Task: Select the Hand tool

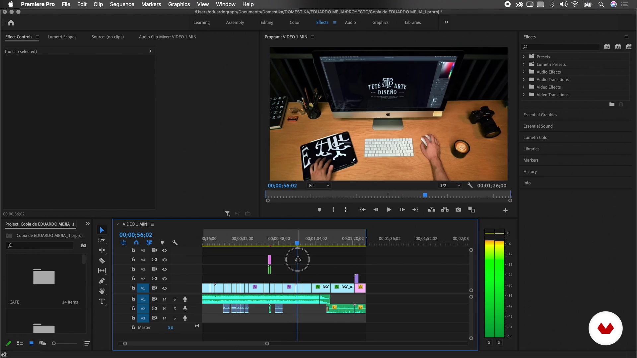Action: point(102,291)
